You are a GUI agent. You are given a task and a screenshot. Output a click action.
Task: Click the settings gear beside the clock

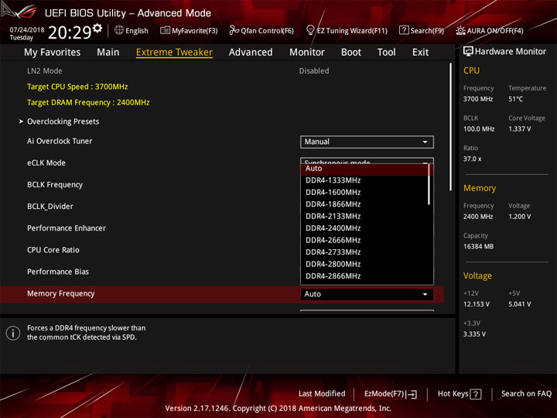(x=97, y=28)
